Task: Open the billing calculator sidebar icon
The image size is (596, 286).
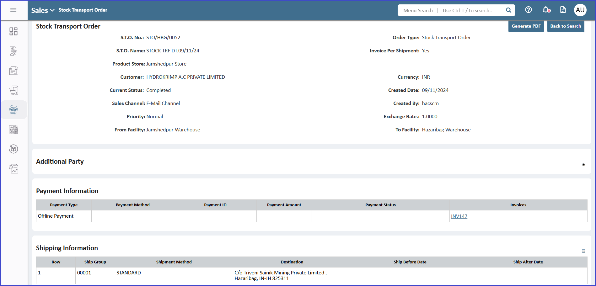Action: (13, 129)
